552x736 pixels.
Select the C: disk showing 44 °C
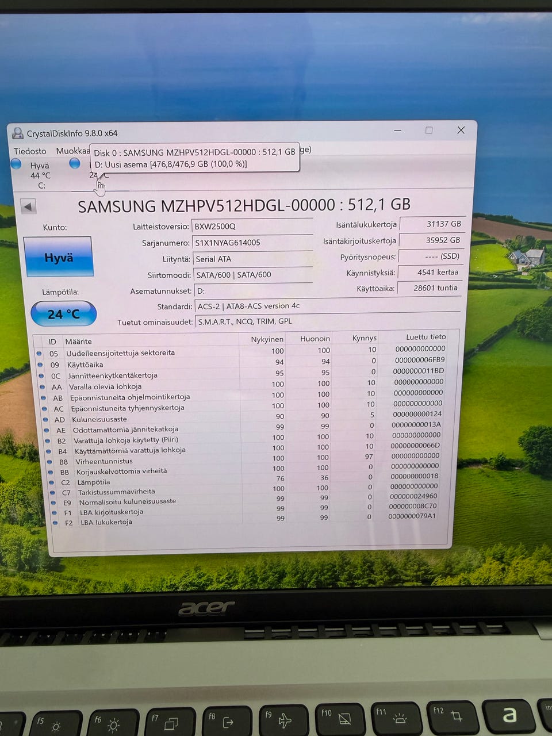[35, 175]
